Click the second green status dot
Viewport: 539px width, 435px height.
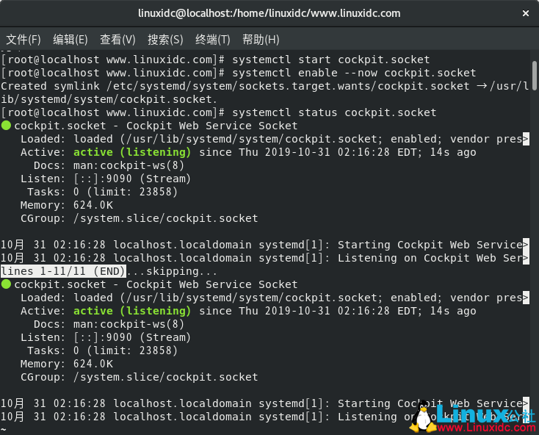pyautogui.click(x=6, y=284)
